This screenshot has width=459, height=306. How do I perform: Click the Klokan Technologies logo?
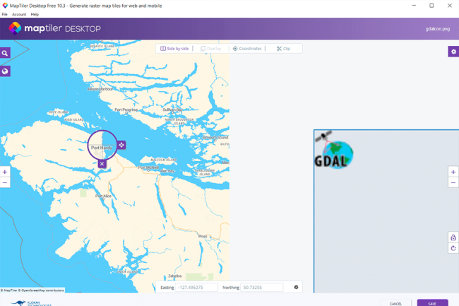click(31, 303)
